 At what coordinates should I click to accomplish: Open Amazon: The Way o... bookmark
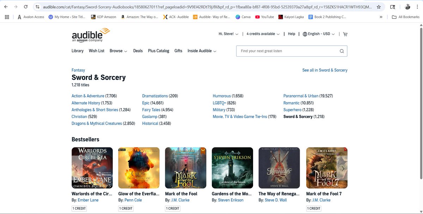coord(140,17)
